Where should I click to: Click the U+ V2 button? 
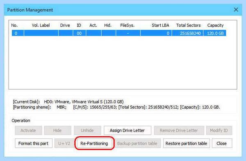pyautogui.click(x=64, y=143)
